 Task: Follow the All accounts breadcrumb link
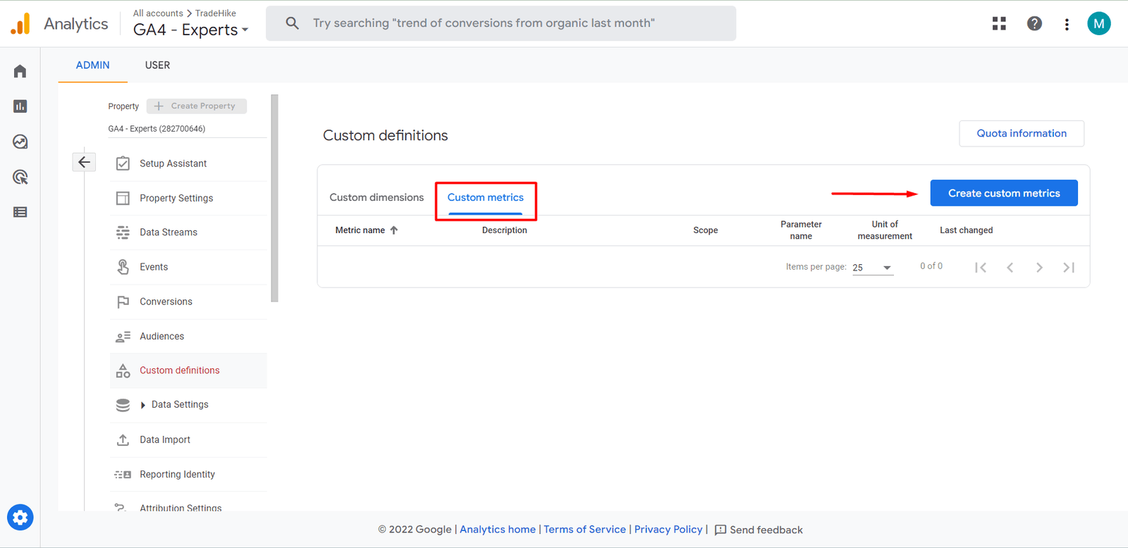[x=158, y=13]
